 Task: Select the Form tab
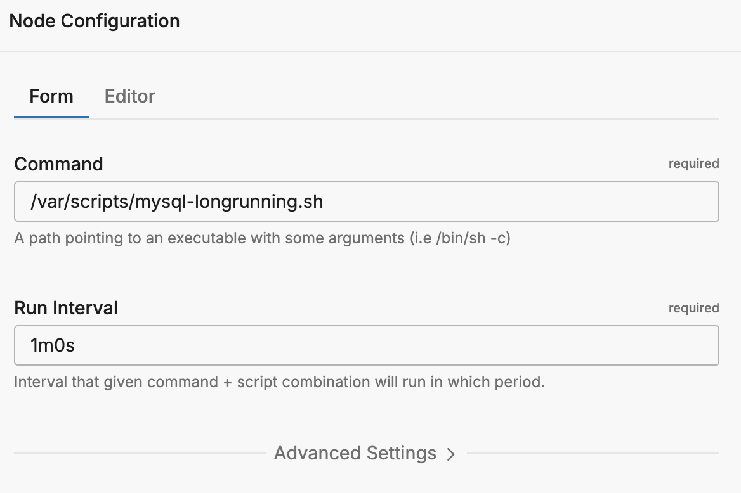click(x=51, y=96)
